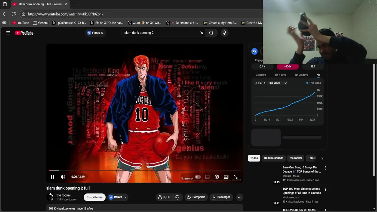Subscribe with the Suscribirme button

coord(95,197)
